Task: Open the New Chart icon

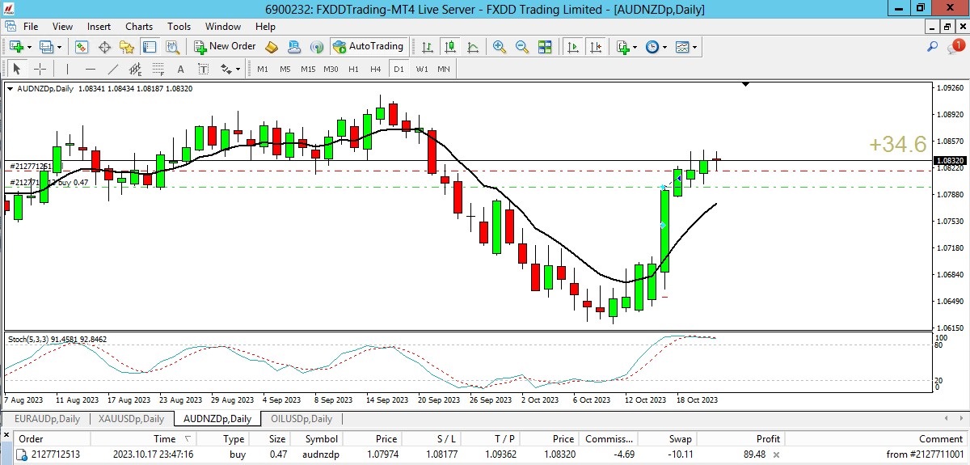Action: coord(15,47)
